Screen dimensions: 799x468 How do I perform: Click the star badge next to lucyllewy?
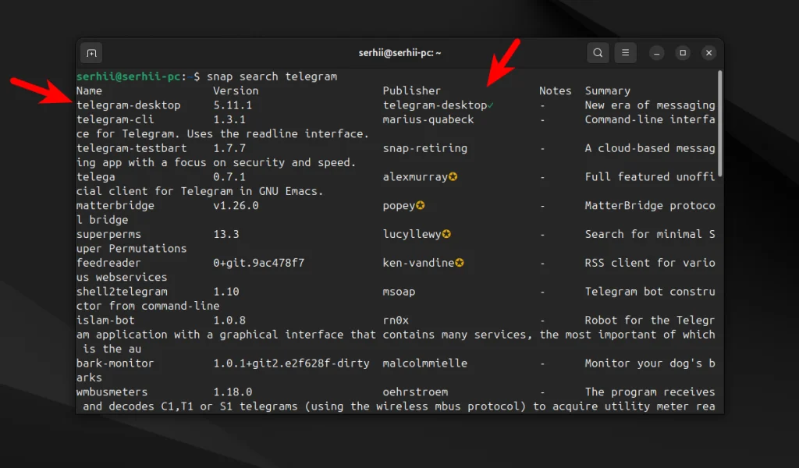(447, 234)
